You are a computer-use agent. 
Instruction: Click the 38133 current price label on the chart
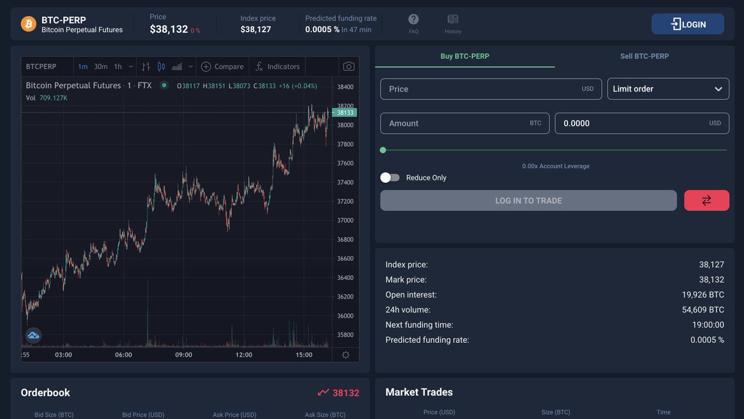tap(344, 112)
